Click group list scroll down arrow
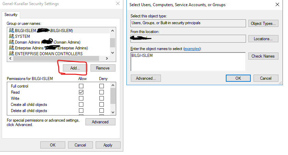Viewport: 288px width, 155px height. point(113,53)
